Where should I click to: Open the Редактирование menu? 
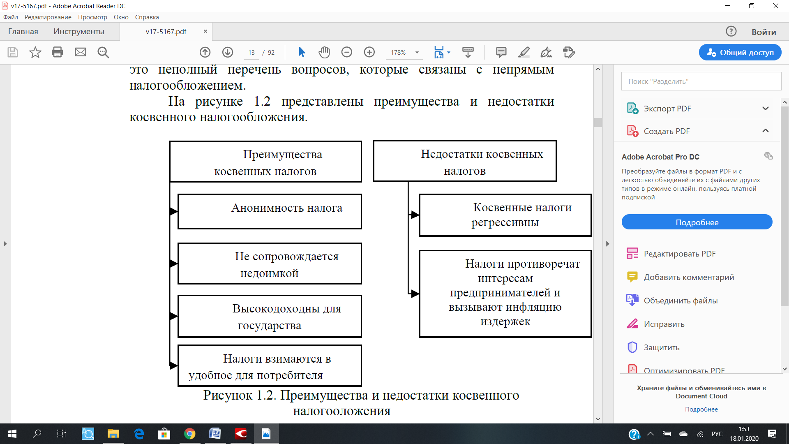48,17
